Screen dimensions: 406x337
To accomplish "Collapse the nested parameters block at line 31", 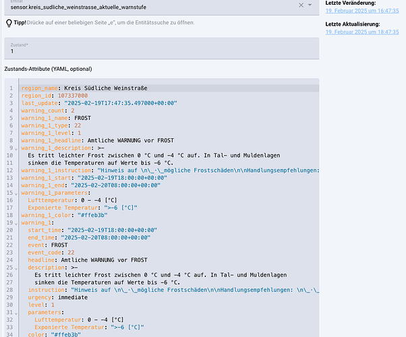I will (16, 311).
